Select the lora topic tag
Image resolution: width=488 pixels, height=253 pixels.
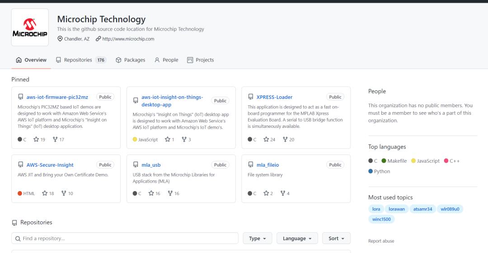point(376,209)
